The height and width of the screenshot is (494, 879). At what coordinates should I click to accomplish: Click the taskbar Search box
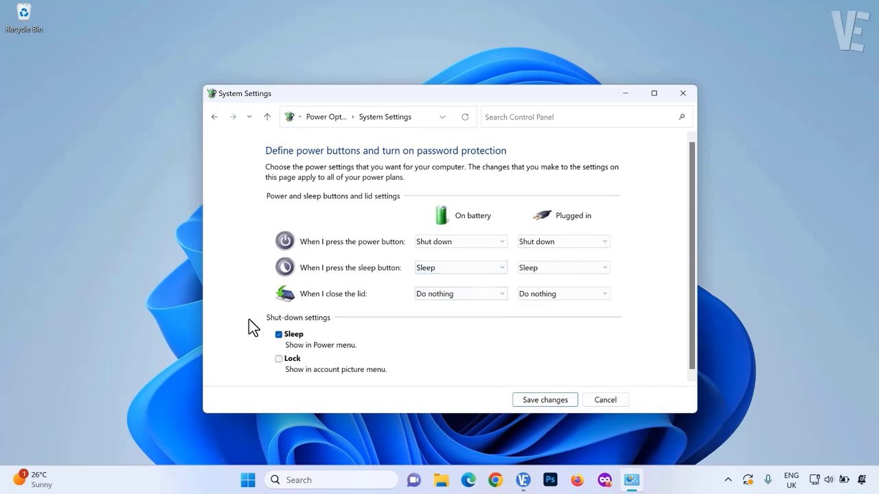click(x=332, y=480)
